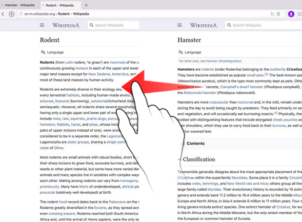Open the monogamy link
This screenshot has height=222, width=302.
point(129,181)
